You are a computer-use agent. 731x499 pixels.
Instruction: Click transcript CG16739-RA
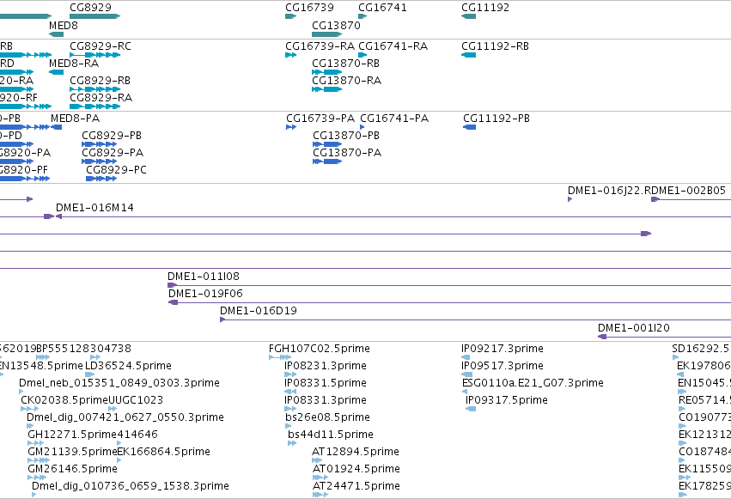coord(291,55)
